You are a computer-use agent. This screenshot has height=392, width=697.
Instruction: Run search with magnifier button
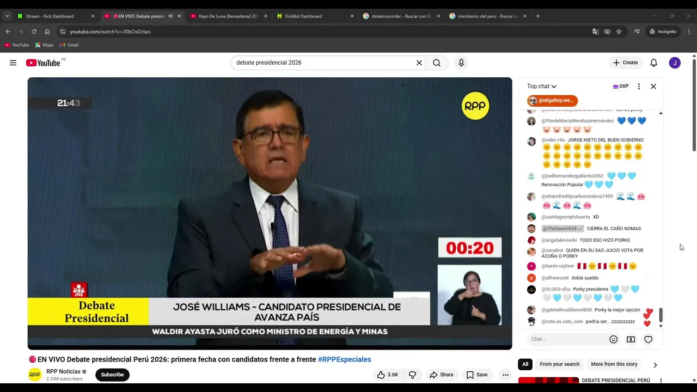(x=437, y=63)
